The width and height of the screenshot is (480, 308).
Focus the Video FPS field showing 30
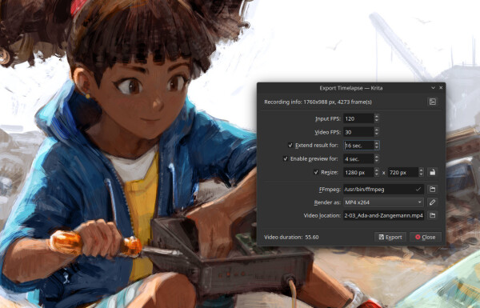(x=358, y=132)
